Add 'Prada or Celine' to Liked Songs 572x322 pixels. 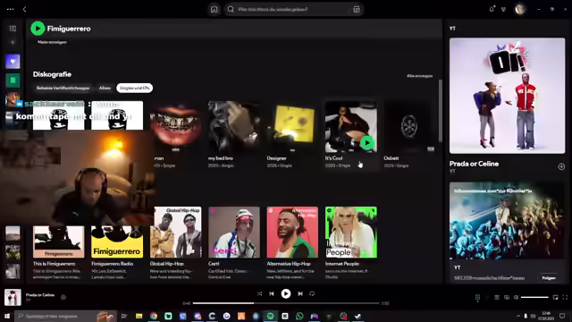[561, 167]
